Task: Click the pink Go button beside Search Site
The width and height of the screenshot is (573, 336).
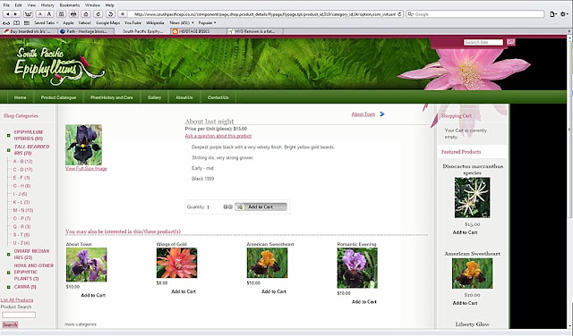Action: 511,42
